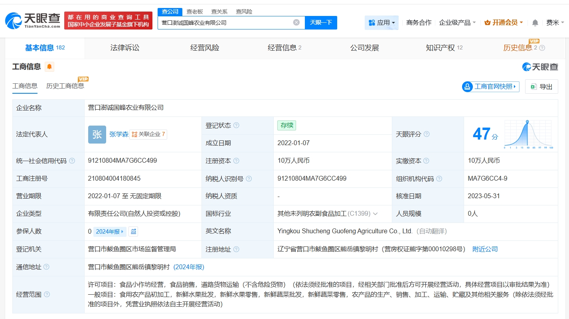
Task: Open the 应用 dropdown menu
Action: (381, 23)
